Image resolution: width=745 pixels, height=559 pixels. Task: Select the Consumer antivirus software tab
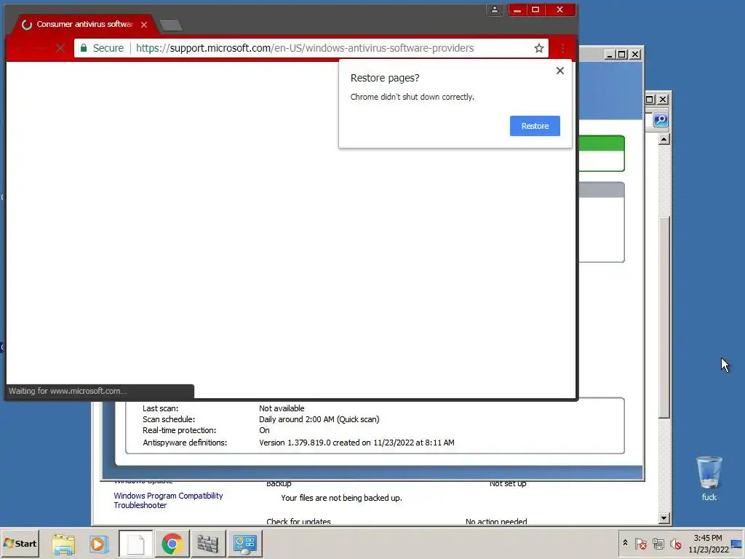click(x=83, y=24)
